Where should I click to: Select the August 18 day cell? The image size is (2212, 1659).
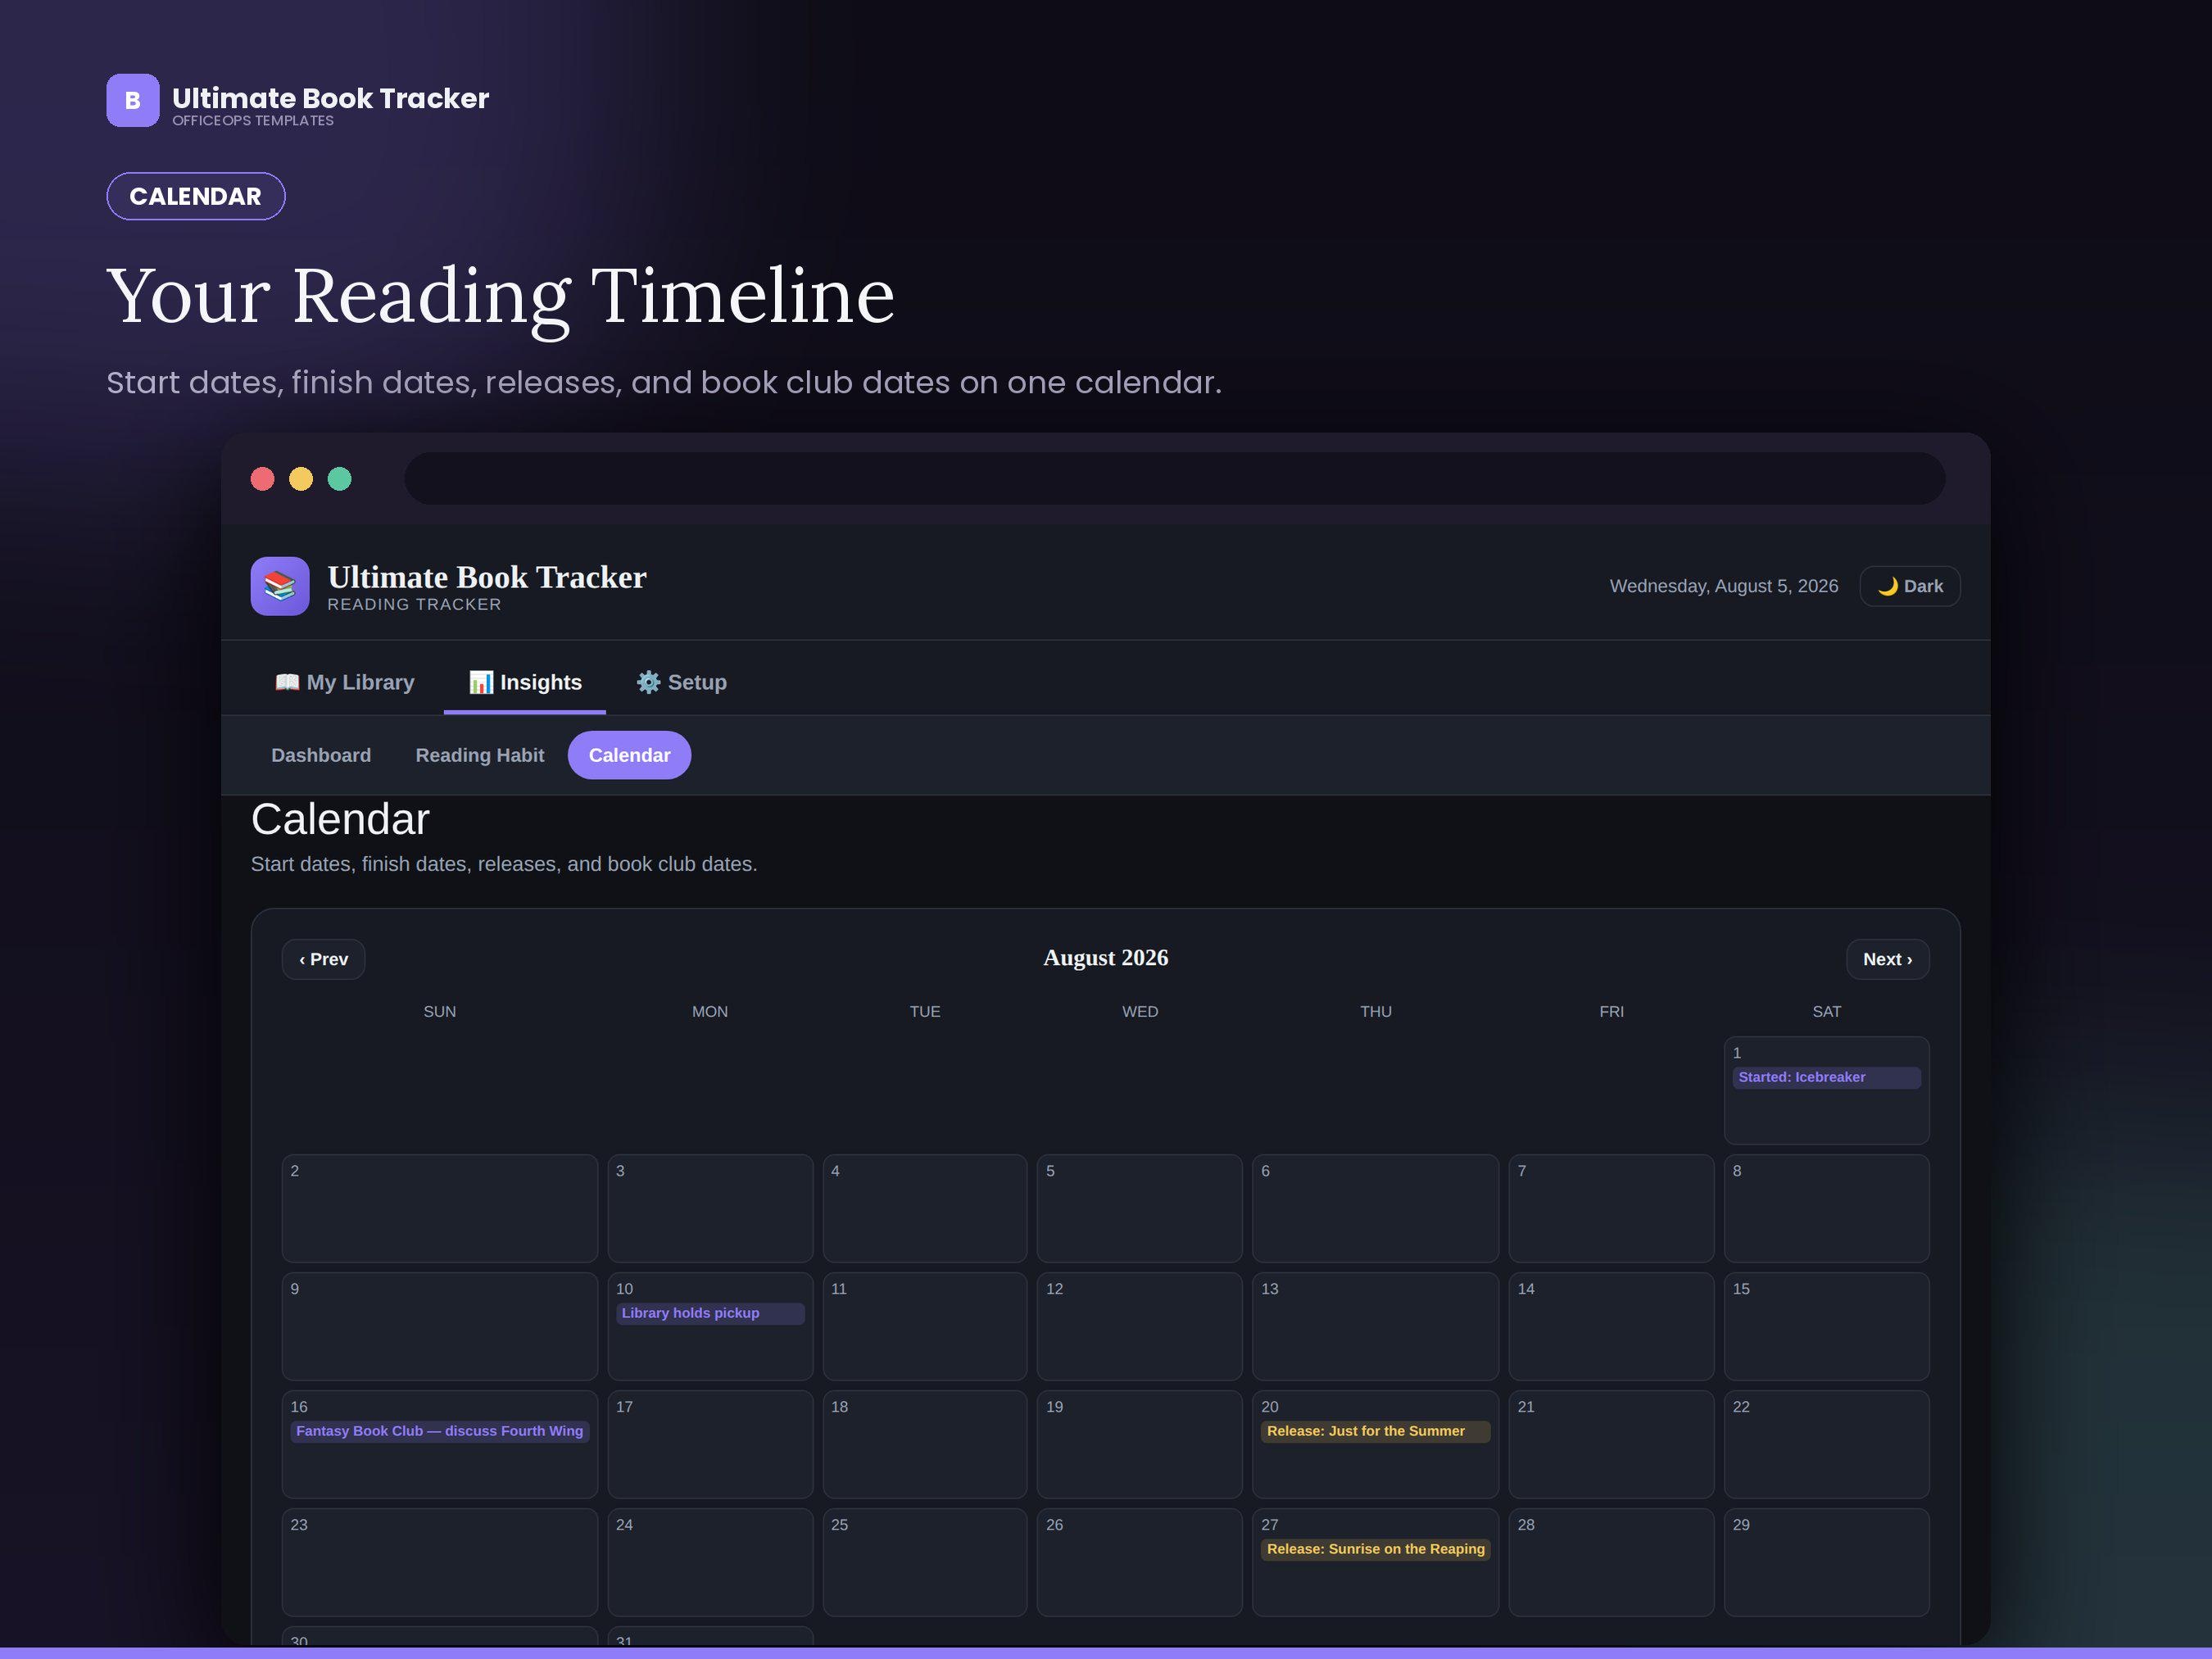925,1444
